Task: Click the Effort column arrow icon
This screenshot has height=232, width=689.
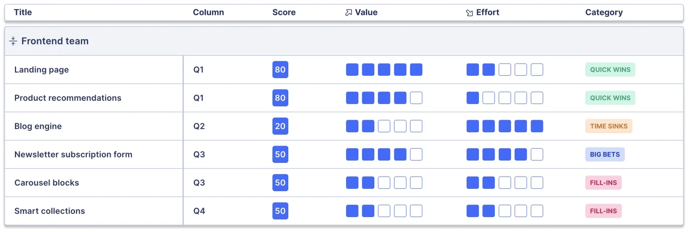Action: (469, 13)
